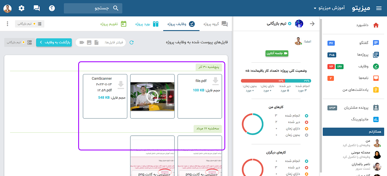Click the یادداشت‌های من notes icon
The width and height of the screenshot is (387, 176).
[376, 90]
